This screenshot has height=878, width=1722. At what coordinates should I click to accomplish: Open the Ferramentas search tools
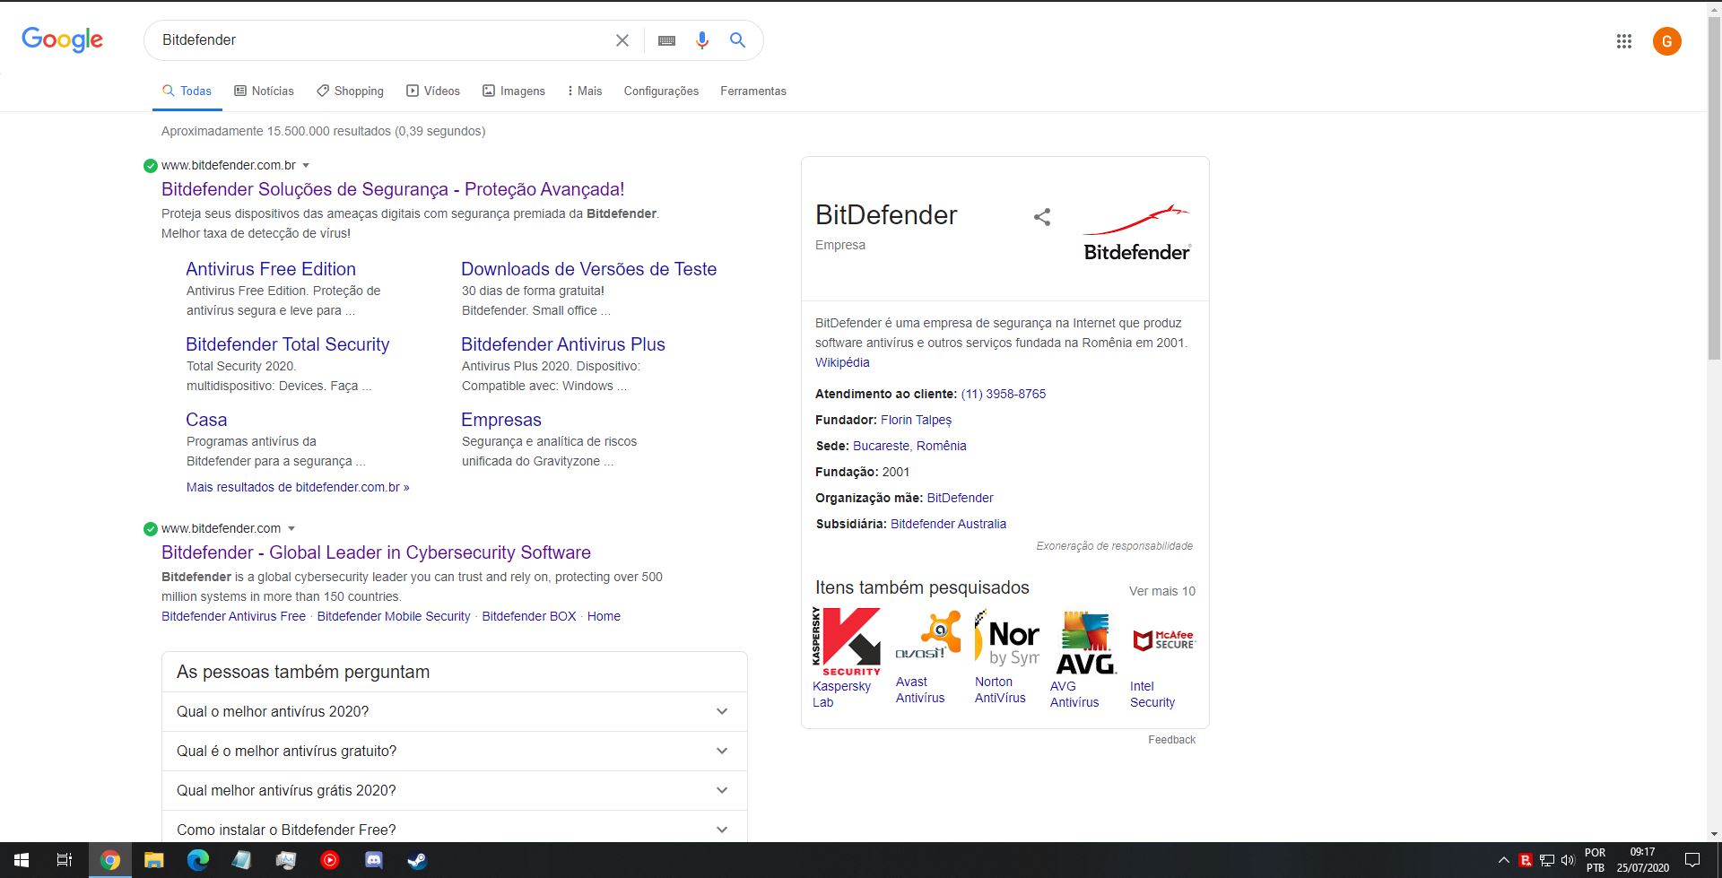pos(753,91)
